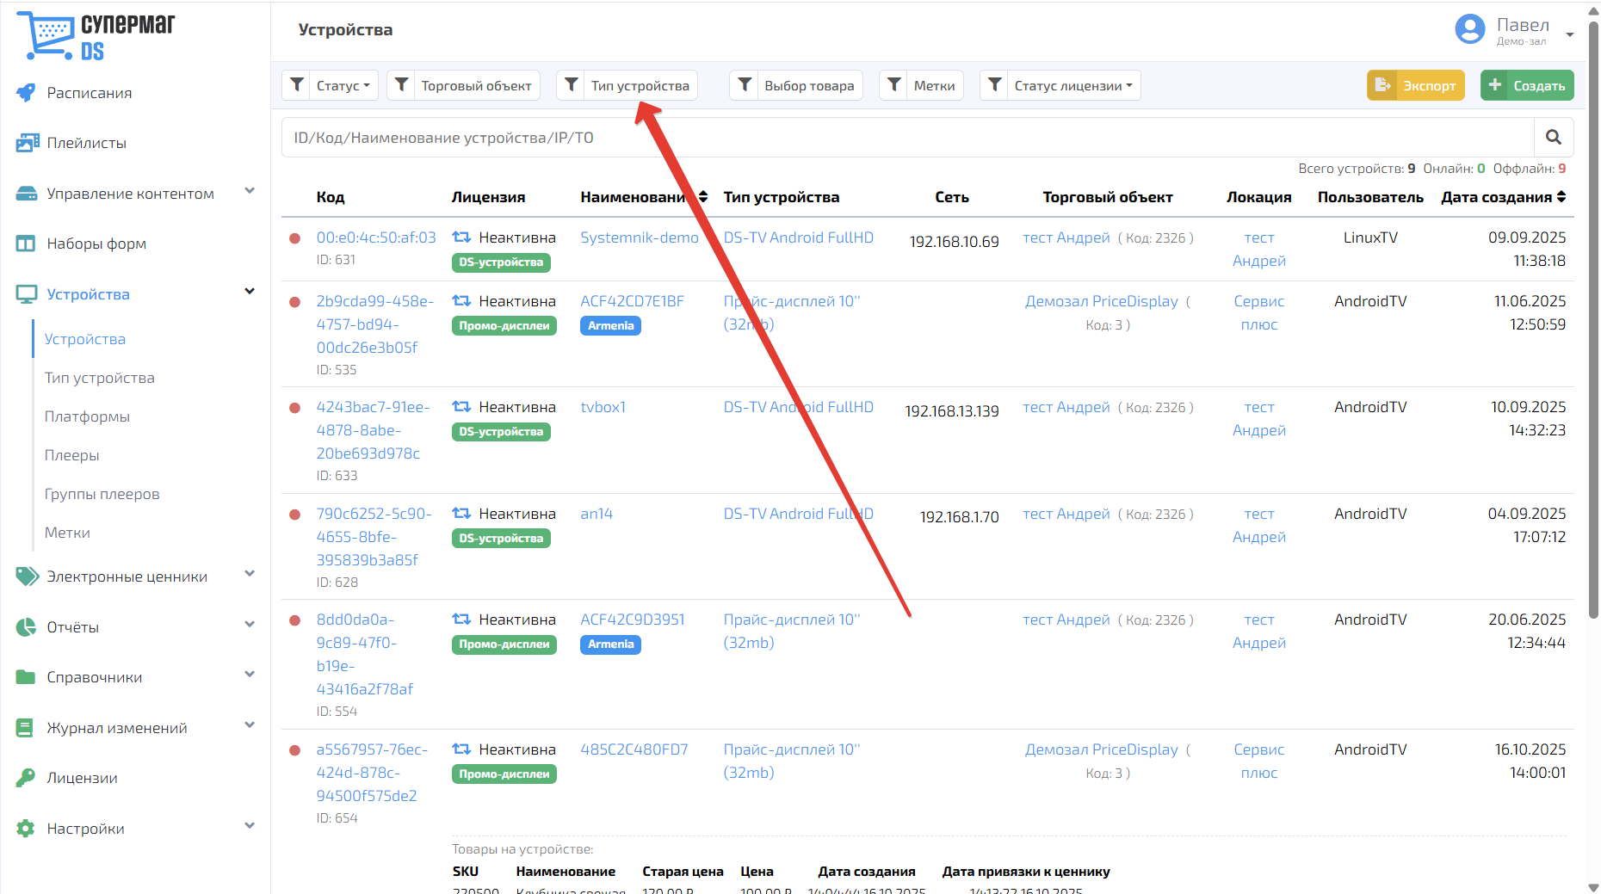
Task: Sort by Дата создания column arrows
Action: click(1561, 197)
